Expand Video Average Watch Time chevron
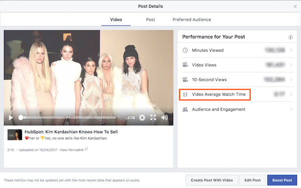301x188 pixels. tap(291, 94)
